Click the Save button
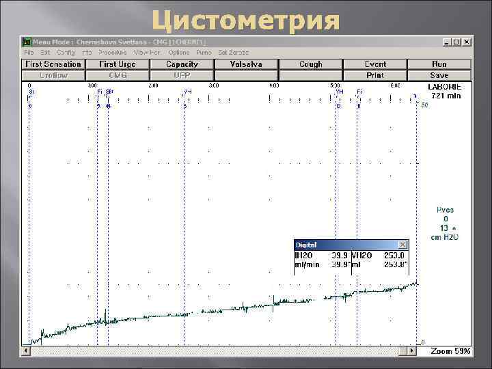492x369 pixels. tap(439, 76)
